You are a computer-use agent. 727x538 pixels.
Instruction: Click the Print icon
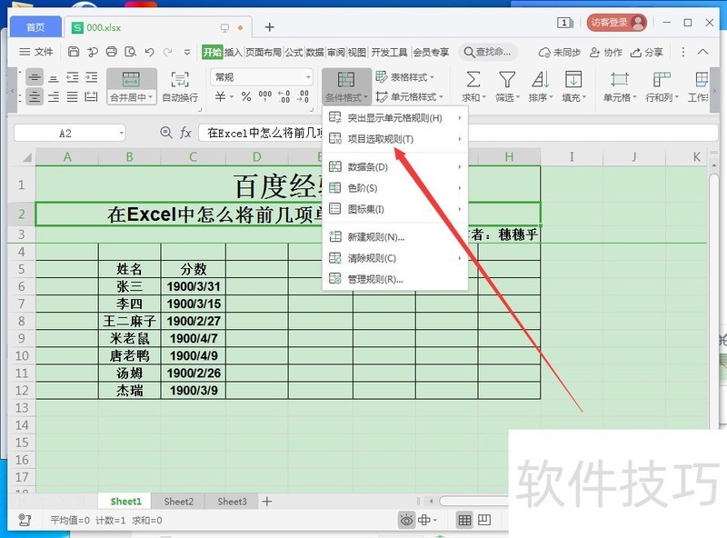(x=111, y=52)
